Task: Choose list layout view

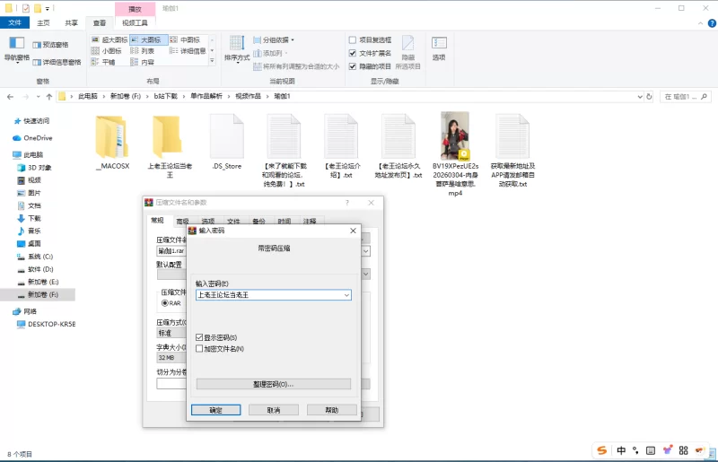Action: [x=143, y=51]
